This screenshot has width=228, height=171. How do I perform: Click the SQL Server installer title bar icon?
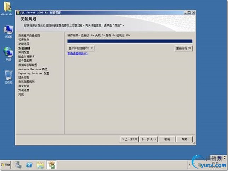(18, 12)
